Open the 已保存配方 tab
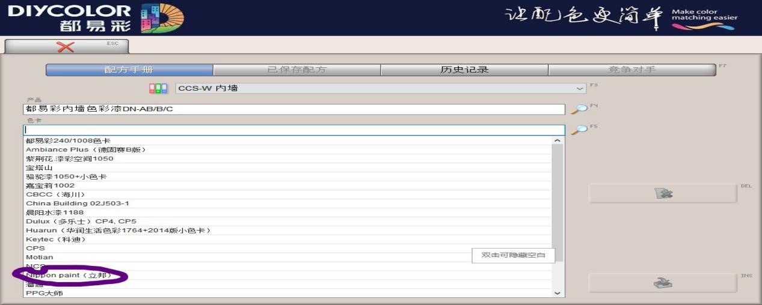Screen dimensions: 762x305 point(297,70)
